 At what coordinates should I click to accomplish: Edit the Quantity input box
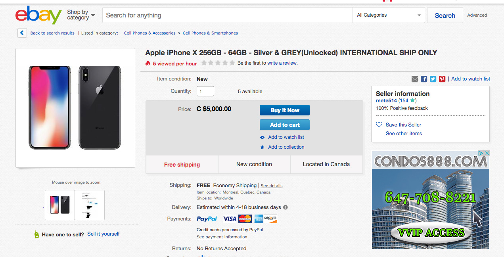coord(205,91)
